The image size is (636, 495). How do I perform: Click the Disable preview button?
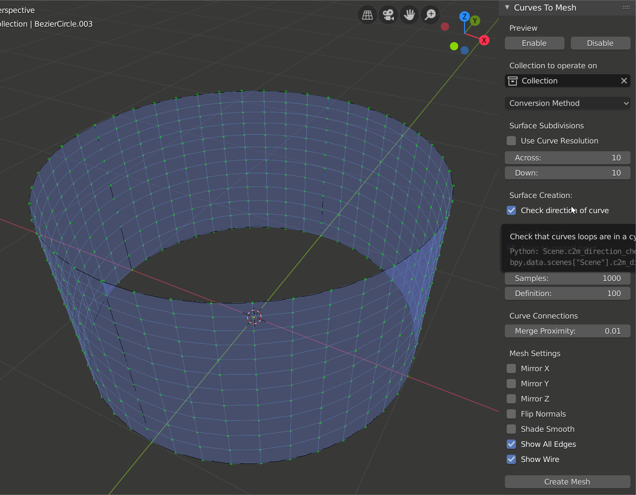(600, 43)
